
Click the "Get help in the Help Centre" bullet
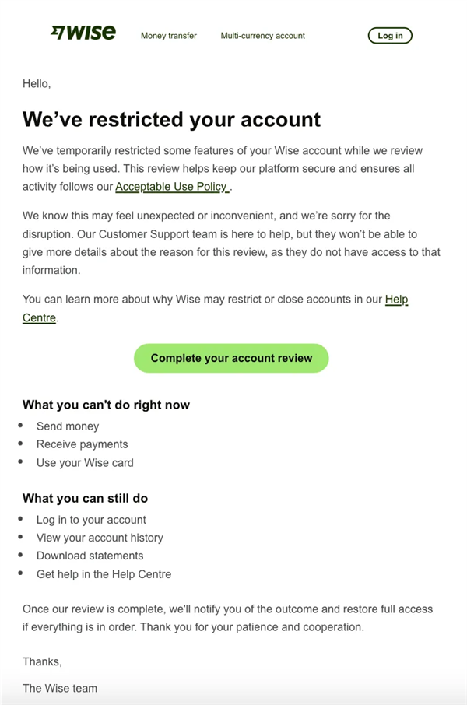[x=104, y=574]
